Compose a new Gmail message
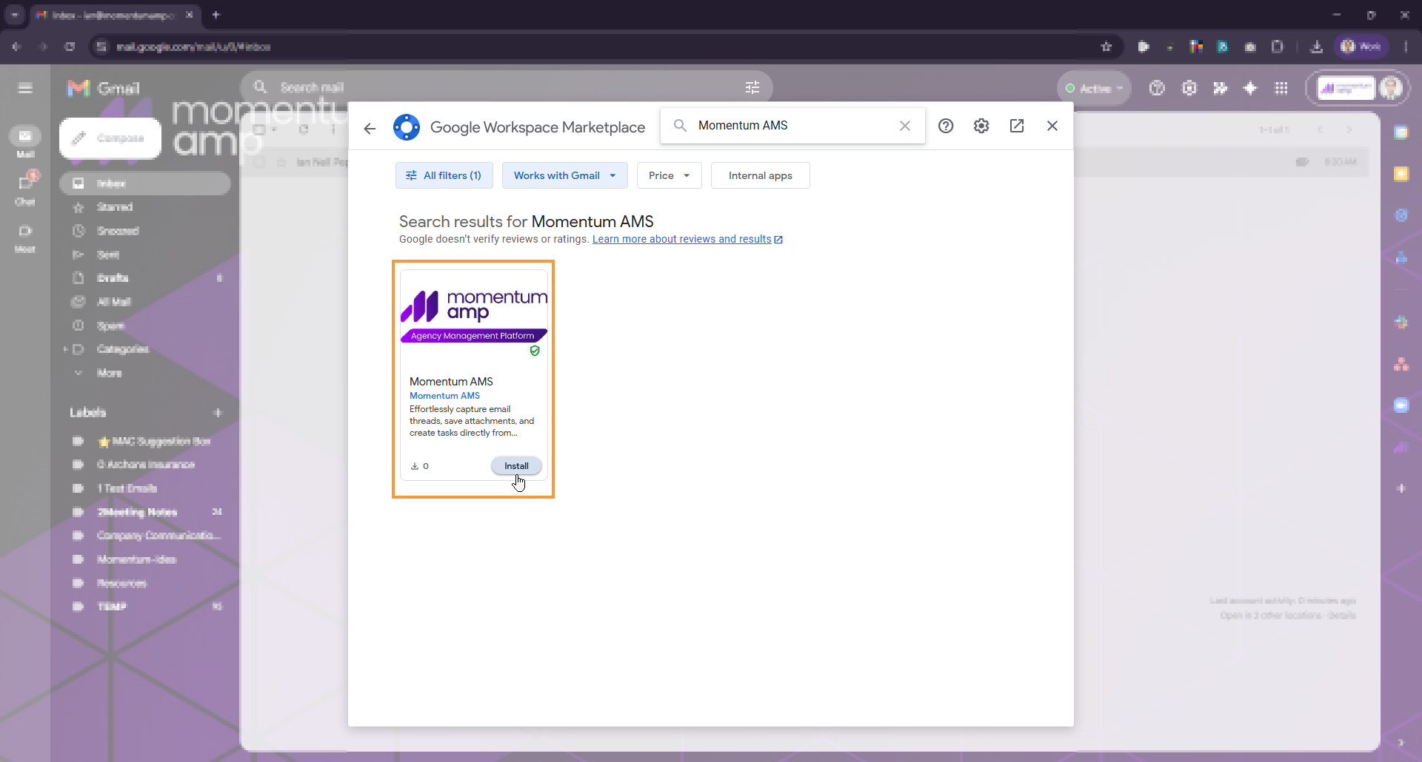Screen dimensions: 1422x762 pos(110,138)
